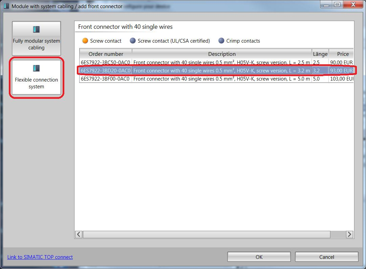Click description with L = 5.0 m
366x269 pixels.
[x=222, y=79]
